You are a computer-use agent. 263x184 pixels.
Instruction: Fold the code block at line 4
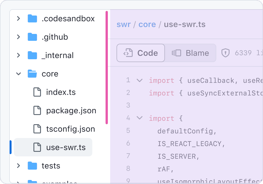coord(140,118)
